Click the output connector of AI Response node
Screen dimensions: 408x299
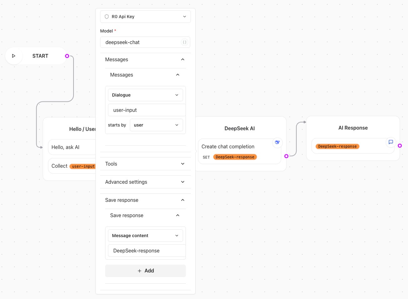(400, 146)
